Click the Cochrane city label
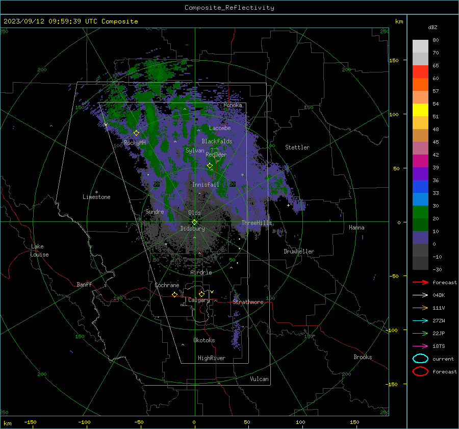This screenshot has height=429, width=459. click(x=167, y=285)
